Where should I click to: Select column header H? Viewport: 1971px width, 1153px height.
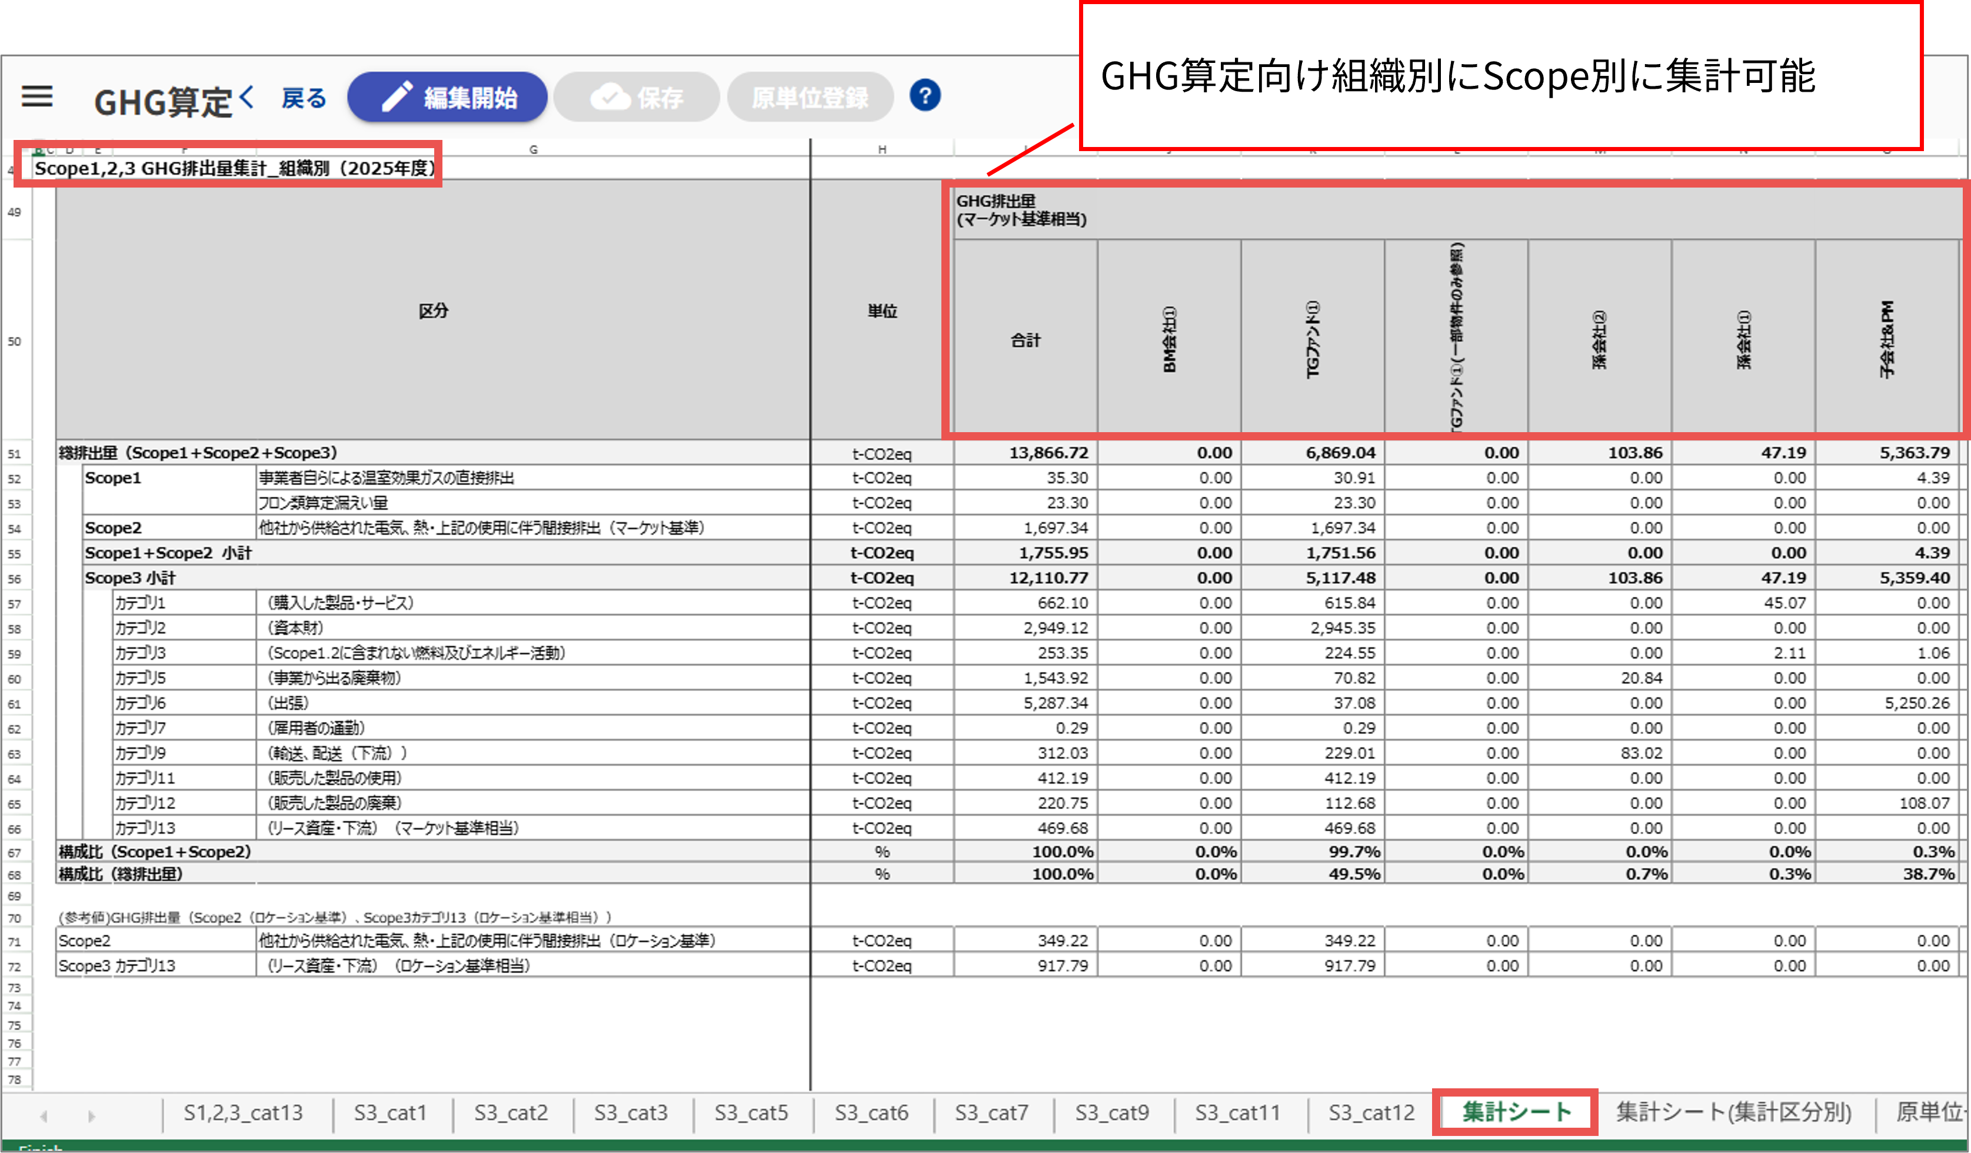(881, 149)
